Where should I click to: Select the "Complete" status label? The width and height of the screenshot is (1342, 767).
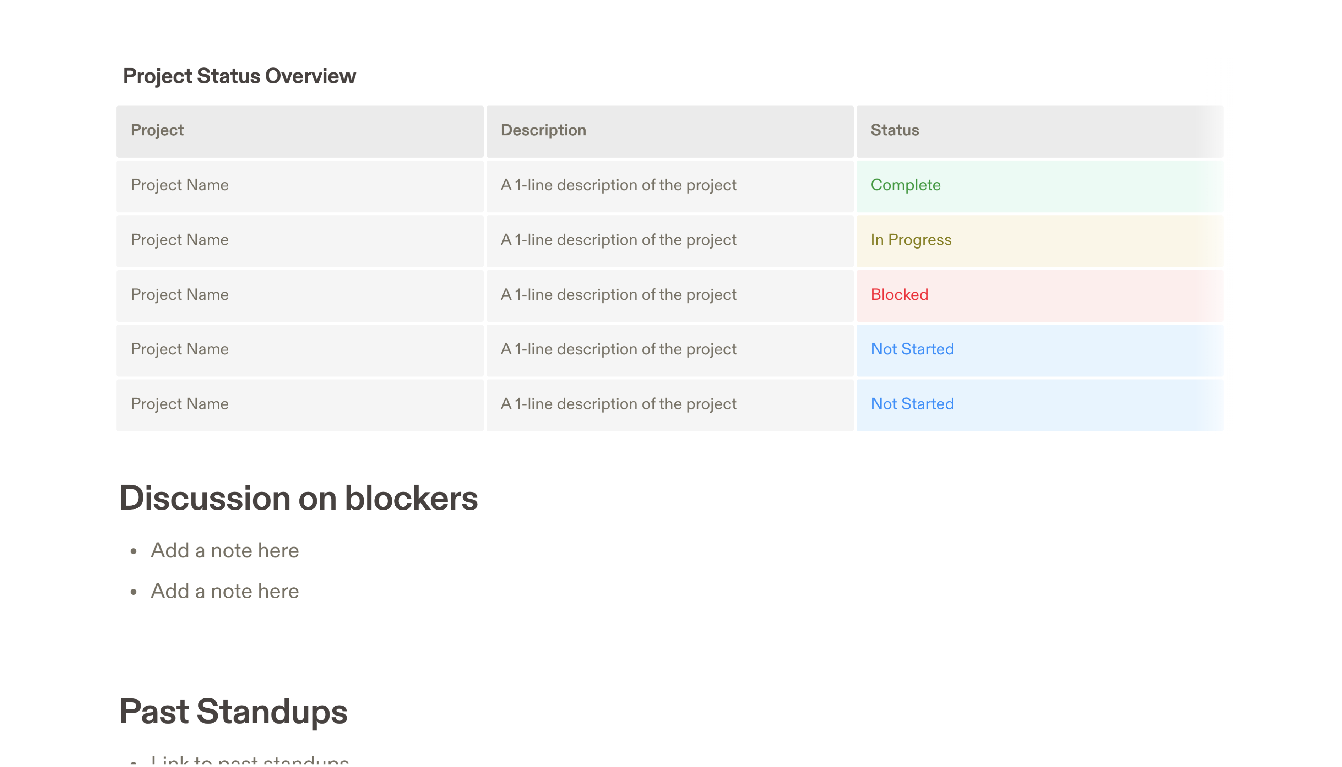(x=905, y=185)
